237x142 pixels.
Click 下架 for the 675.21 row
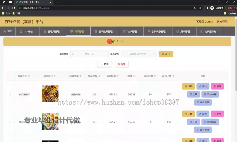click(x=193, y=122)
